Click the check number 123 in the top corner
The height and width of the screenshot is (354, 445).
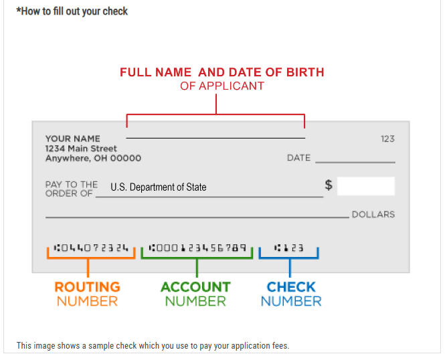387,139
